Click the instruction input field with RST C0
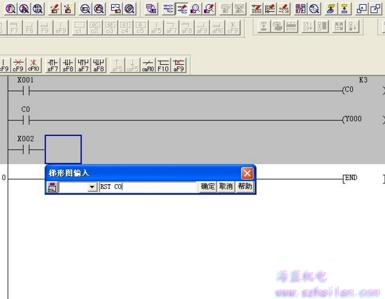This screenshot has height=299, width=385. pyautogui.click(x=148, y=187)
